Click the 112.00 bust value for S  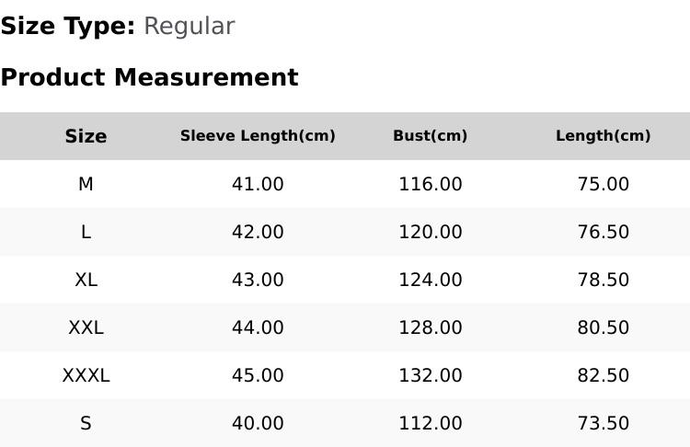431,423
